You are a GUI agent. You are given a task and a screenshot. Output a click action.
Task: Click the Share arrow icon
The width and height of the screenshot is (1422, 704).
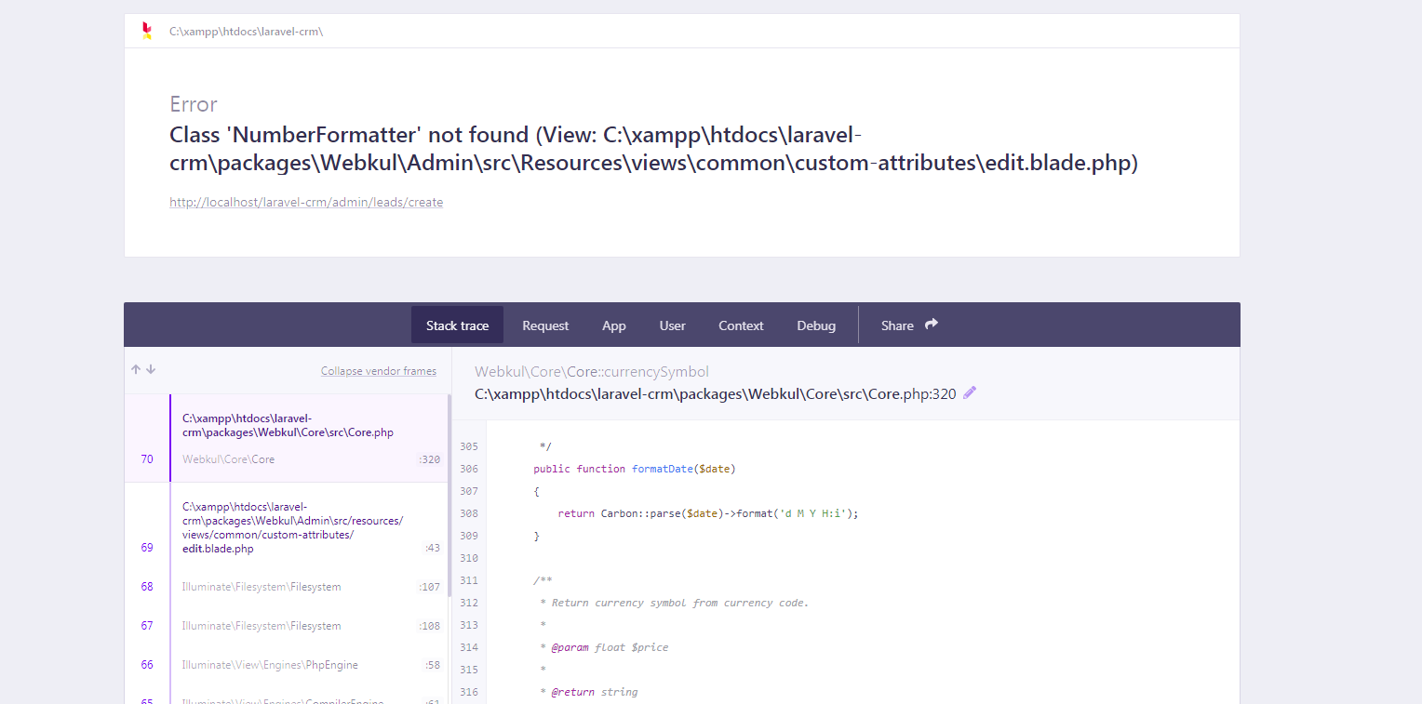click(932, 325)
